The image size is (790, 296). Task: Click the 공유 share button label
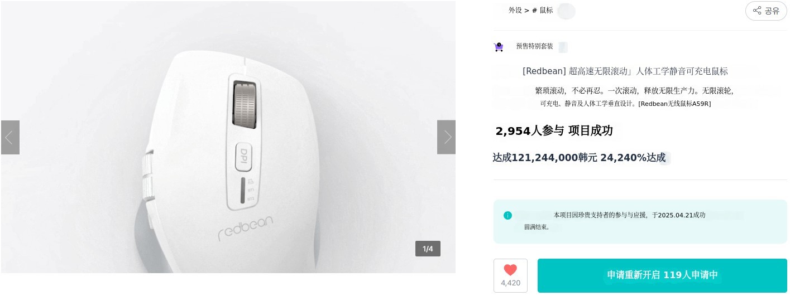pos(772,11)
